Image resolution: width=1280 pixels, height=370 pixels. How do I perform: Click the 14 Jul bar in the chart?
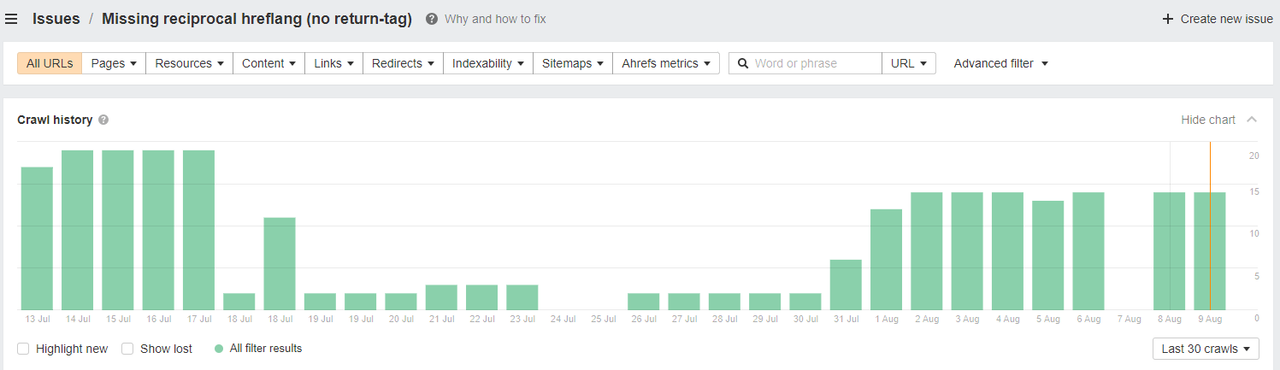(x=77, y=230)
